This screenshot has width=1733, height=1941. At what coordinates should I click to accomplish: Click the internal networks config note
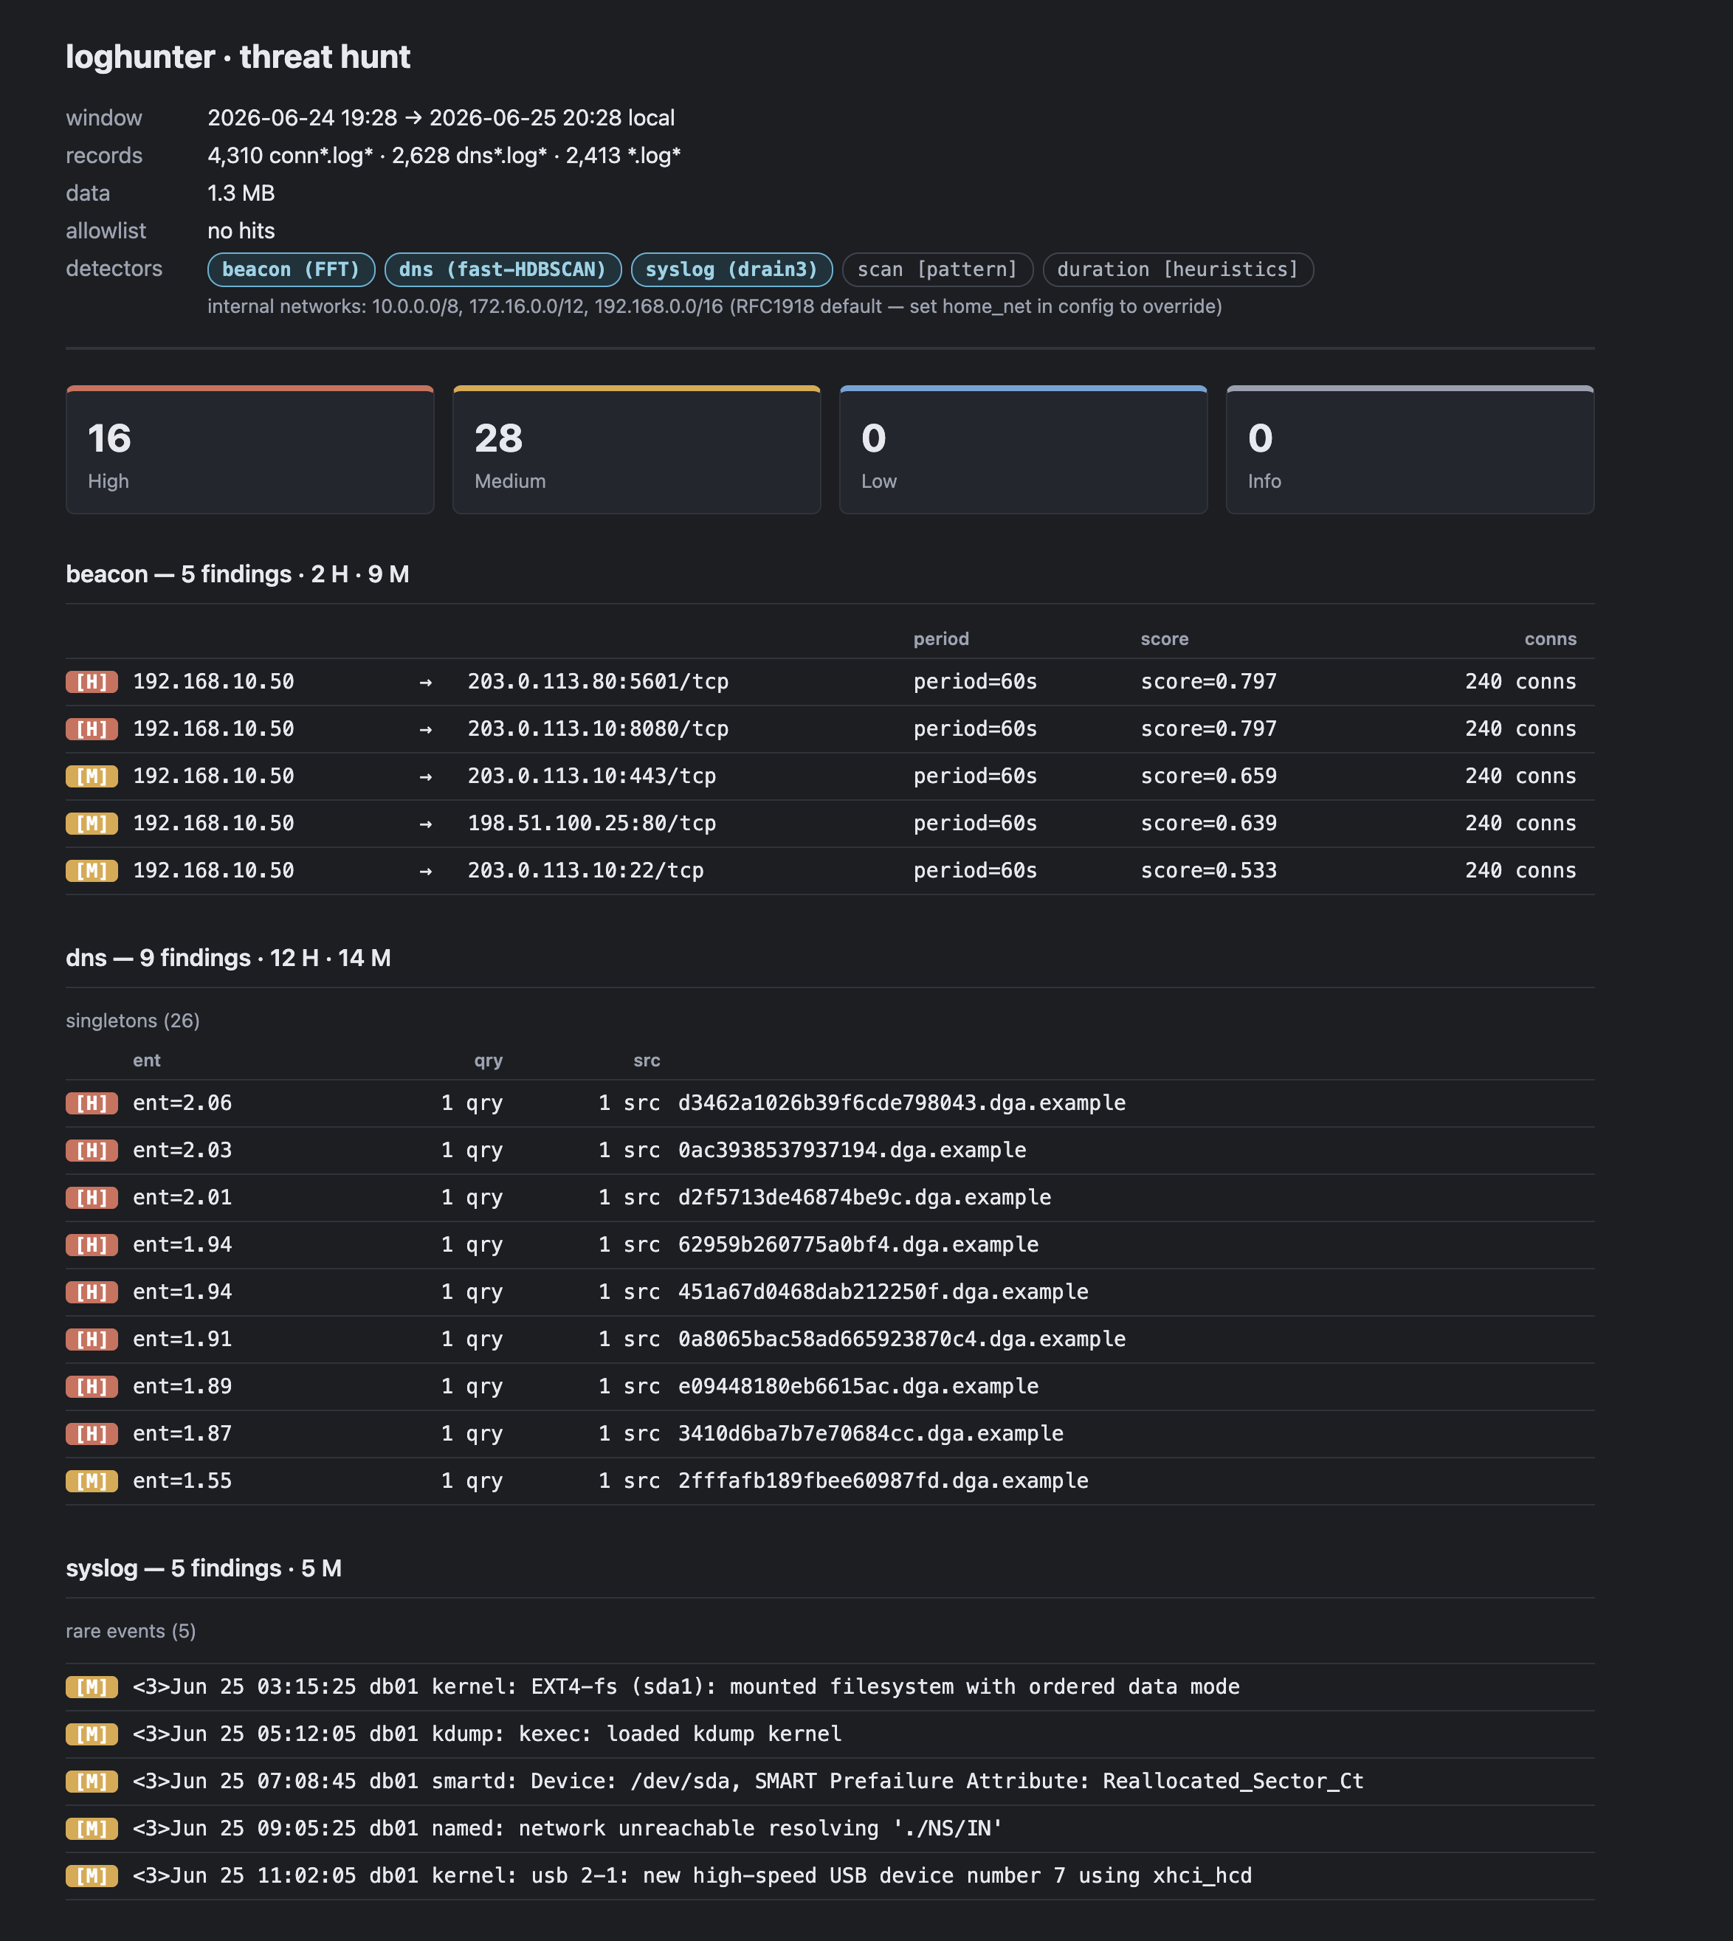(x=714, y=306)
